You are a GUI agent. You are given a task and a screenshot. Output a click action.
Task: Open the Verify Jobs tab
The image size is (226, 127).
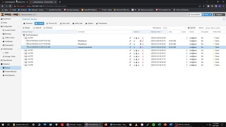pos(78,23)
